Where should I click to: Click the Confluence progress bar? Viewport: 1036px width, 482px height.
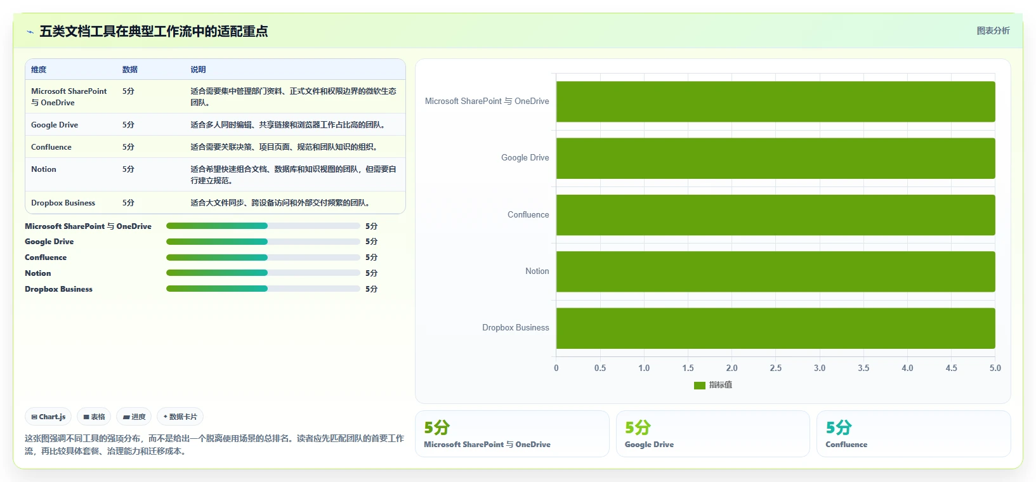(263, 257)
